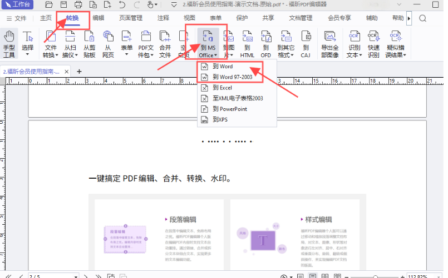This screenshot has width=448, height=278.
Task: Open the 会员专享 member exclusive tab
Action: click(339, 18)
